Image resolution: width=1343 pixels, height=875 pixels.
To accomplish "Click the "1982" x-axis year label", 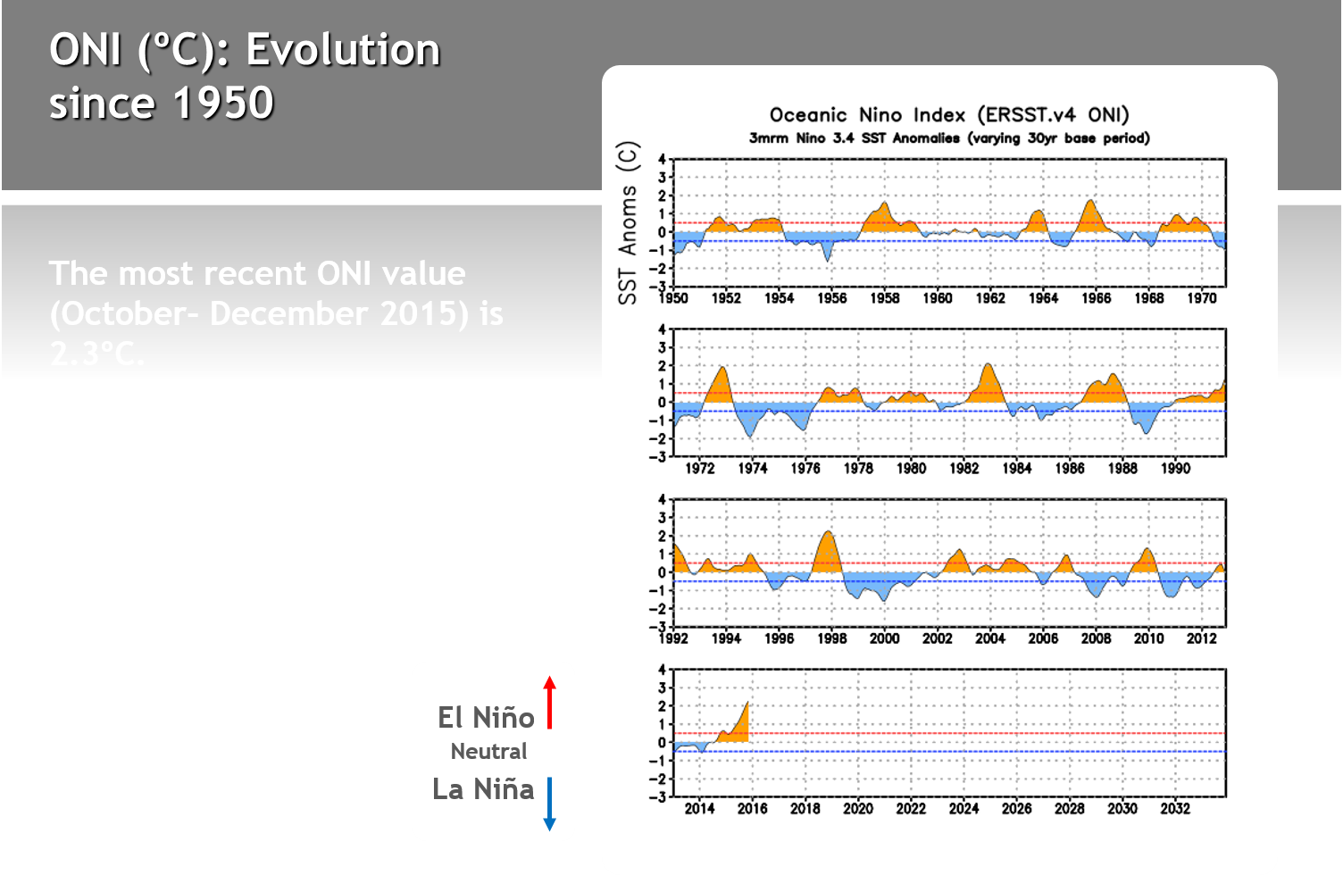I will [964, 468].
